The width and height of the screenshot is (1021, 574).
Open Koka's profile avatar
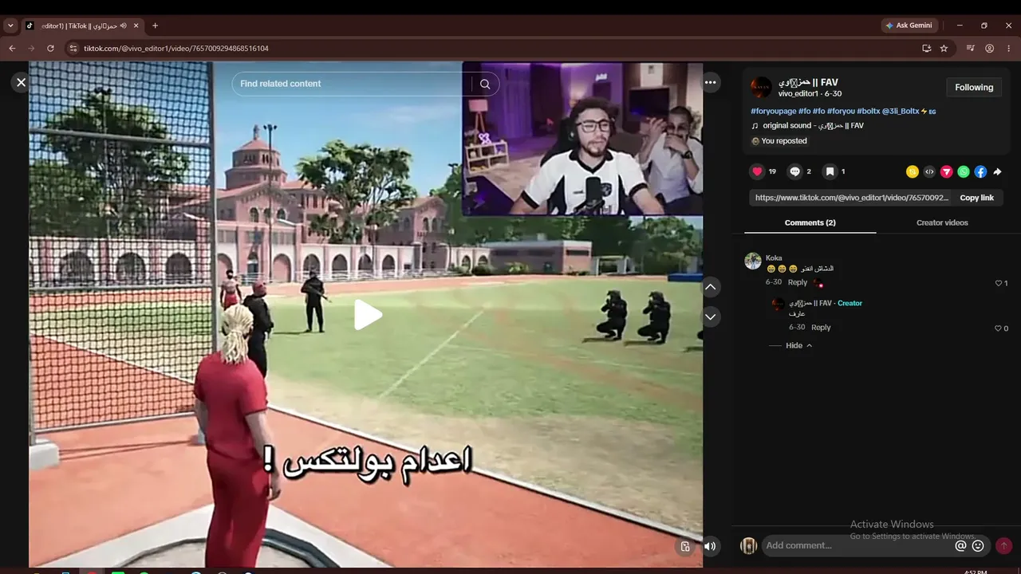point(753,261)
